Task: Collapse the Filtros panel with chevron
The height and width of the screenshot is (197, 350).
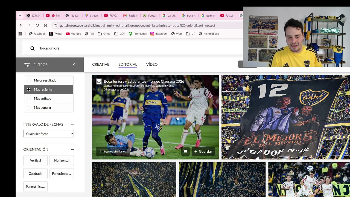Action: point(74,65)
